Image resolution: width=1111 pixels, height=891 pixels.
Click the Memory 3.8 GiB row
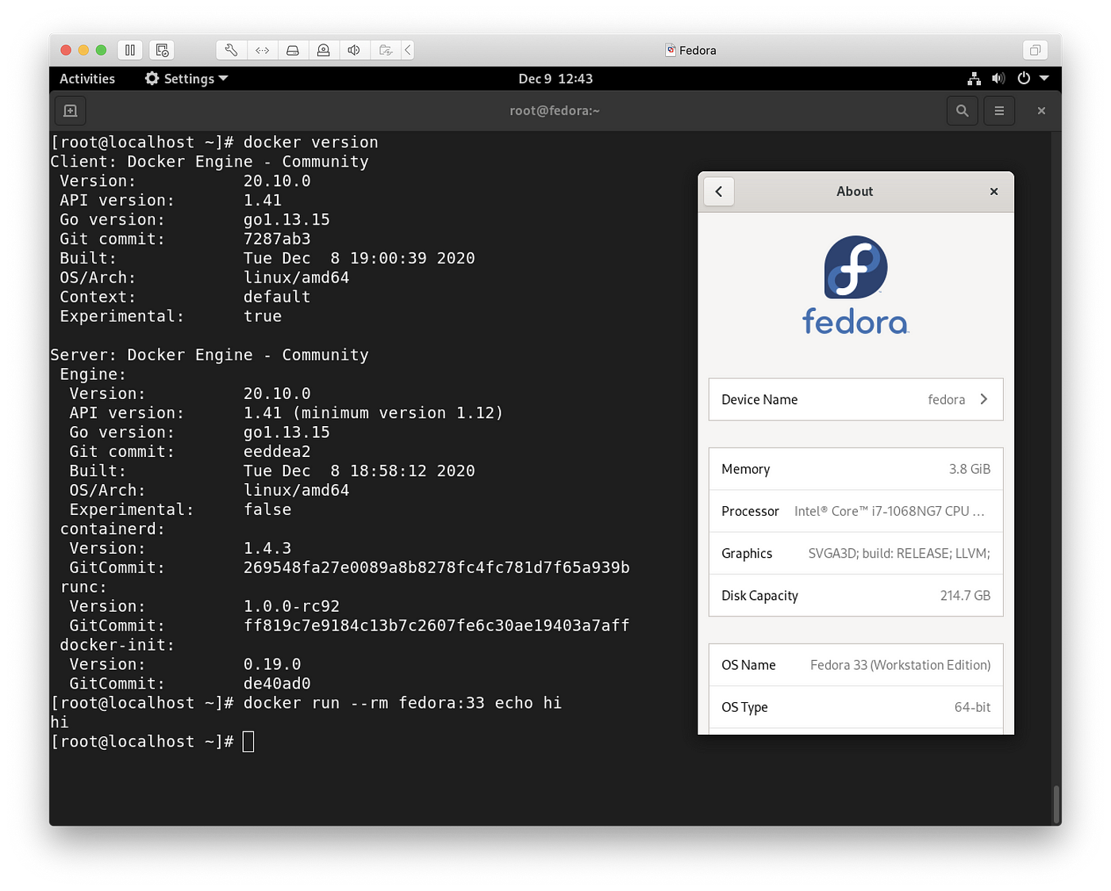[855, 469]
